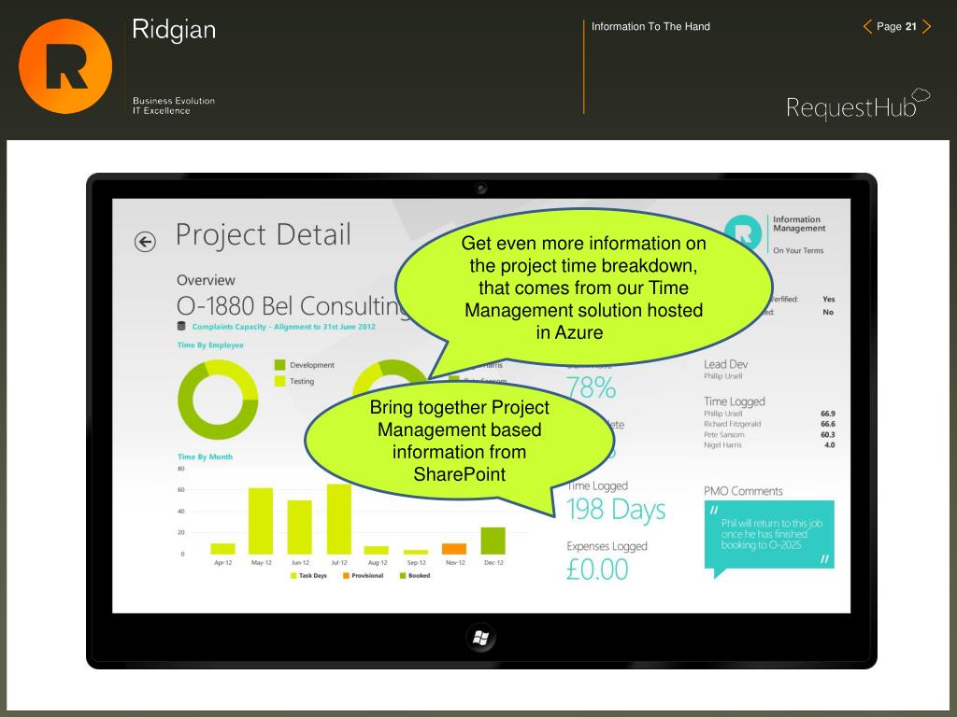957x717 pixels.
Task: Click 'Information Management' logo text
Action: tap(799, 224)
